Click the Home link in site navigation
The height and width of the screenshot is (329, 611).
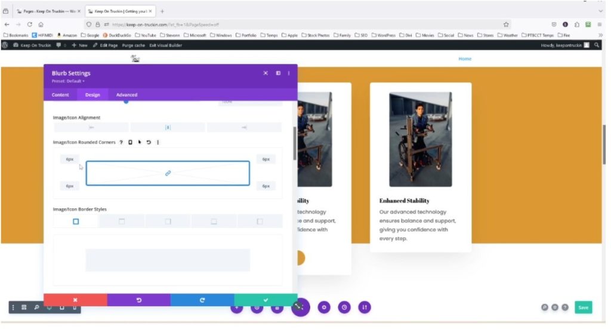[465, 59]
